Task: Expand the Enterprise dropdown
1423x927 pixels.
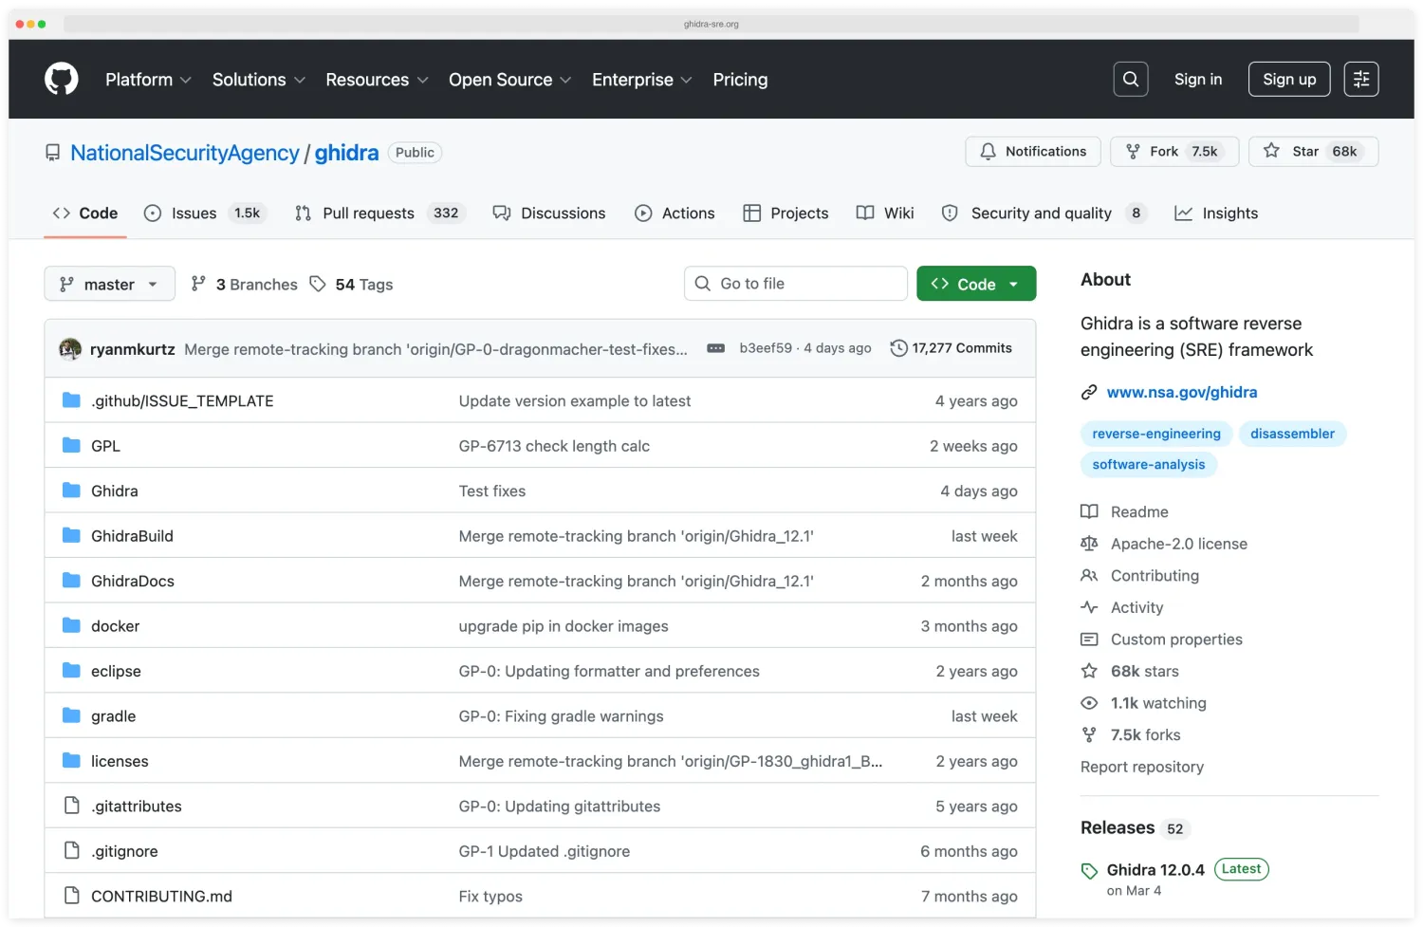Action: point(642,80)
